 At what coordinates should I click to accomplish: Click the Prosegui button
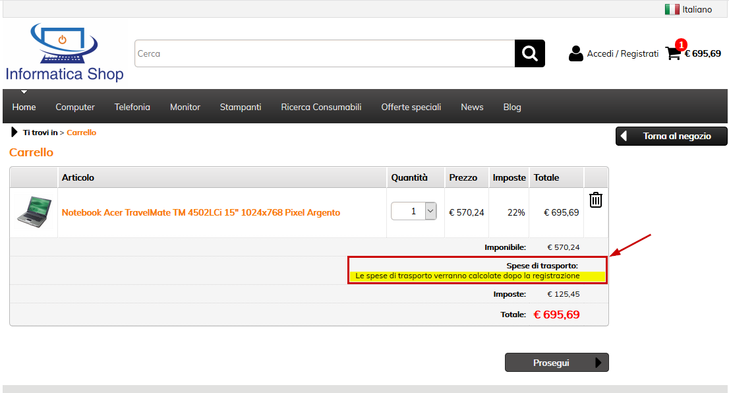tap(557, 362)
